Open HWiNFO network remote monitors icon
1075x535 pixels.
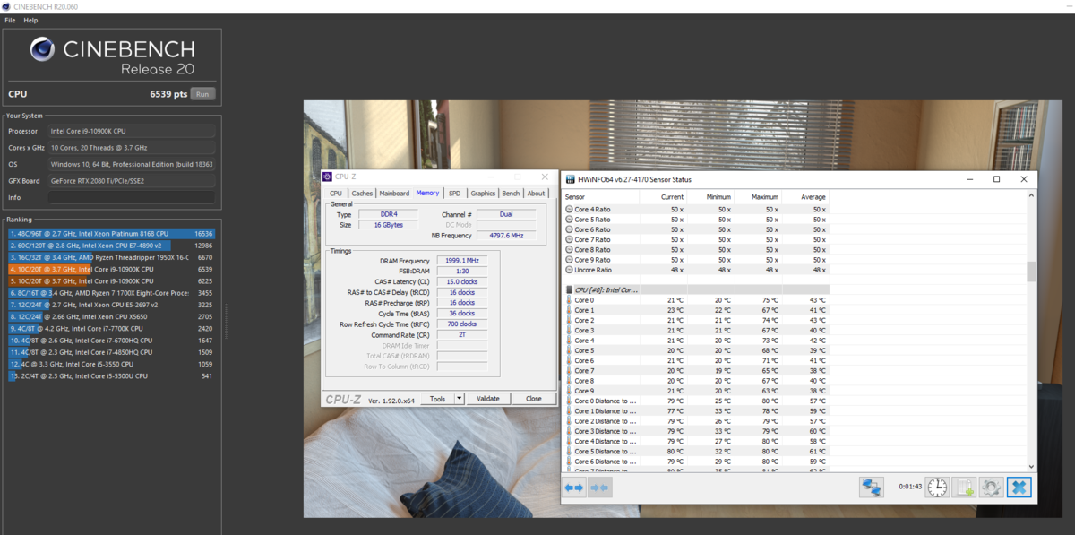click(x=872, y=488)
